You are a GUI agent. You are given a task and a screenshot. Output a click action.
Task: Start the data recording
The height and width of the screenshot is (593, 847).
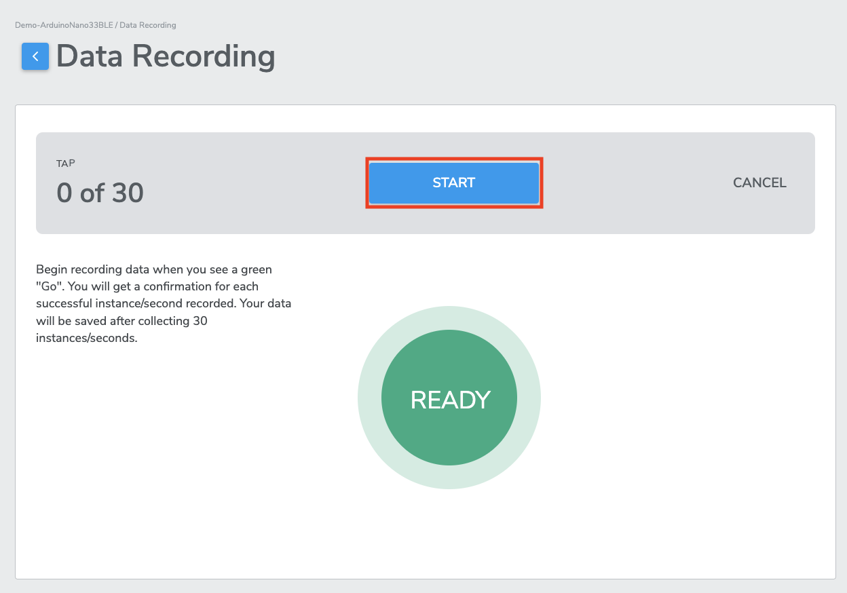pos(454,183)
